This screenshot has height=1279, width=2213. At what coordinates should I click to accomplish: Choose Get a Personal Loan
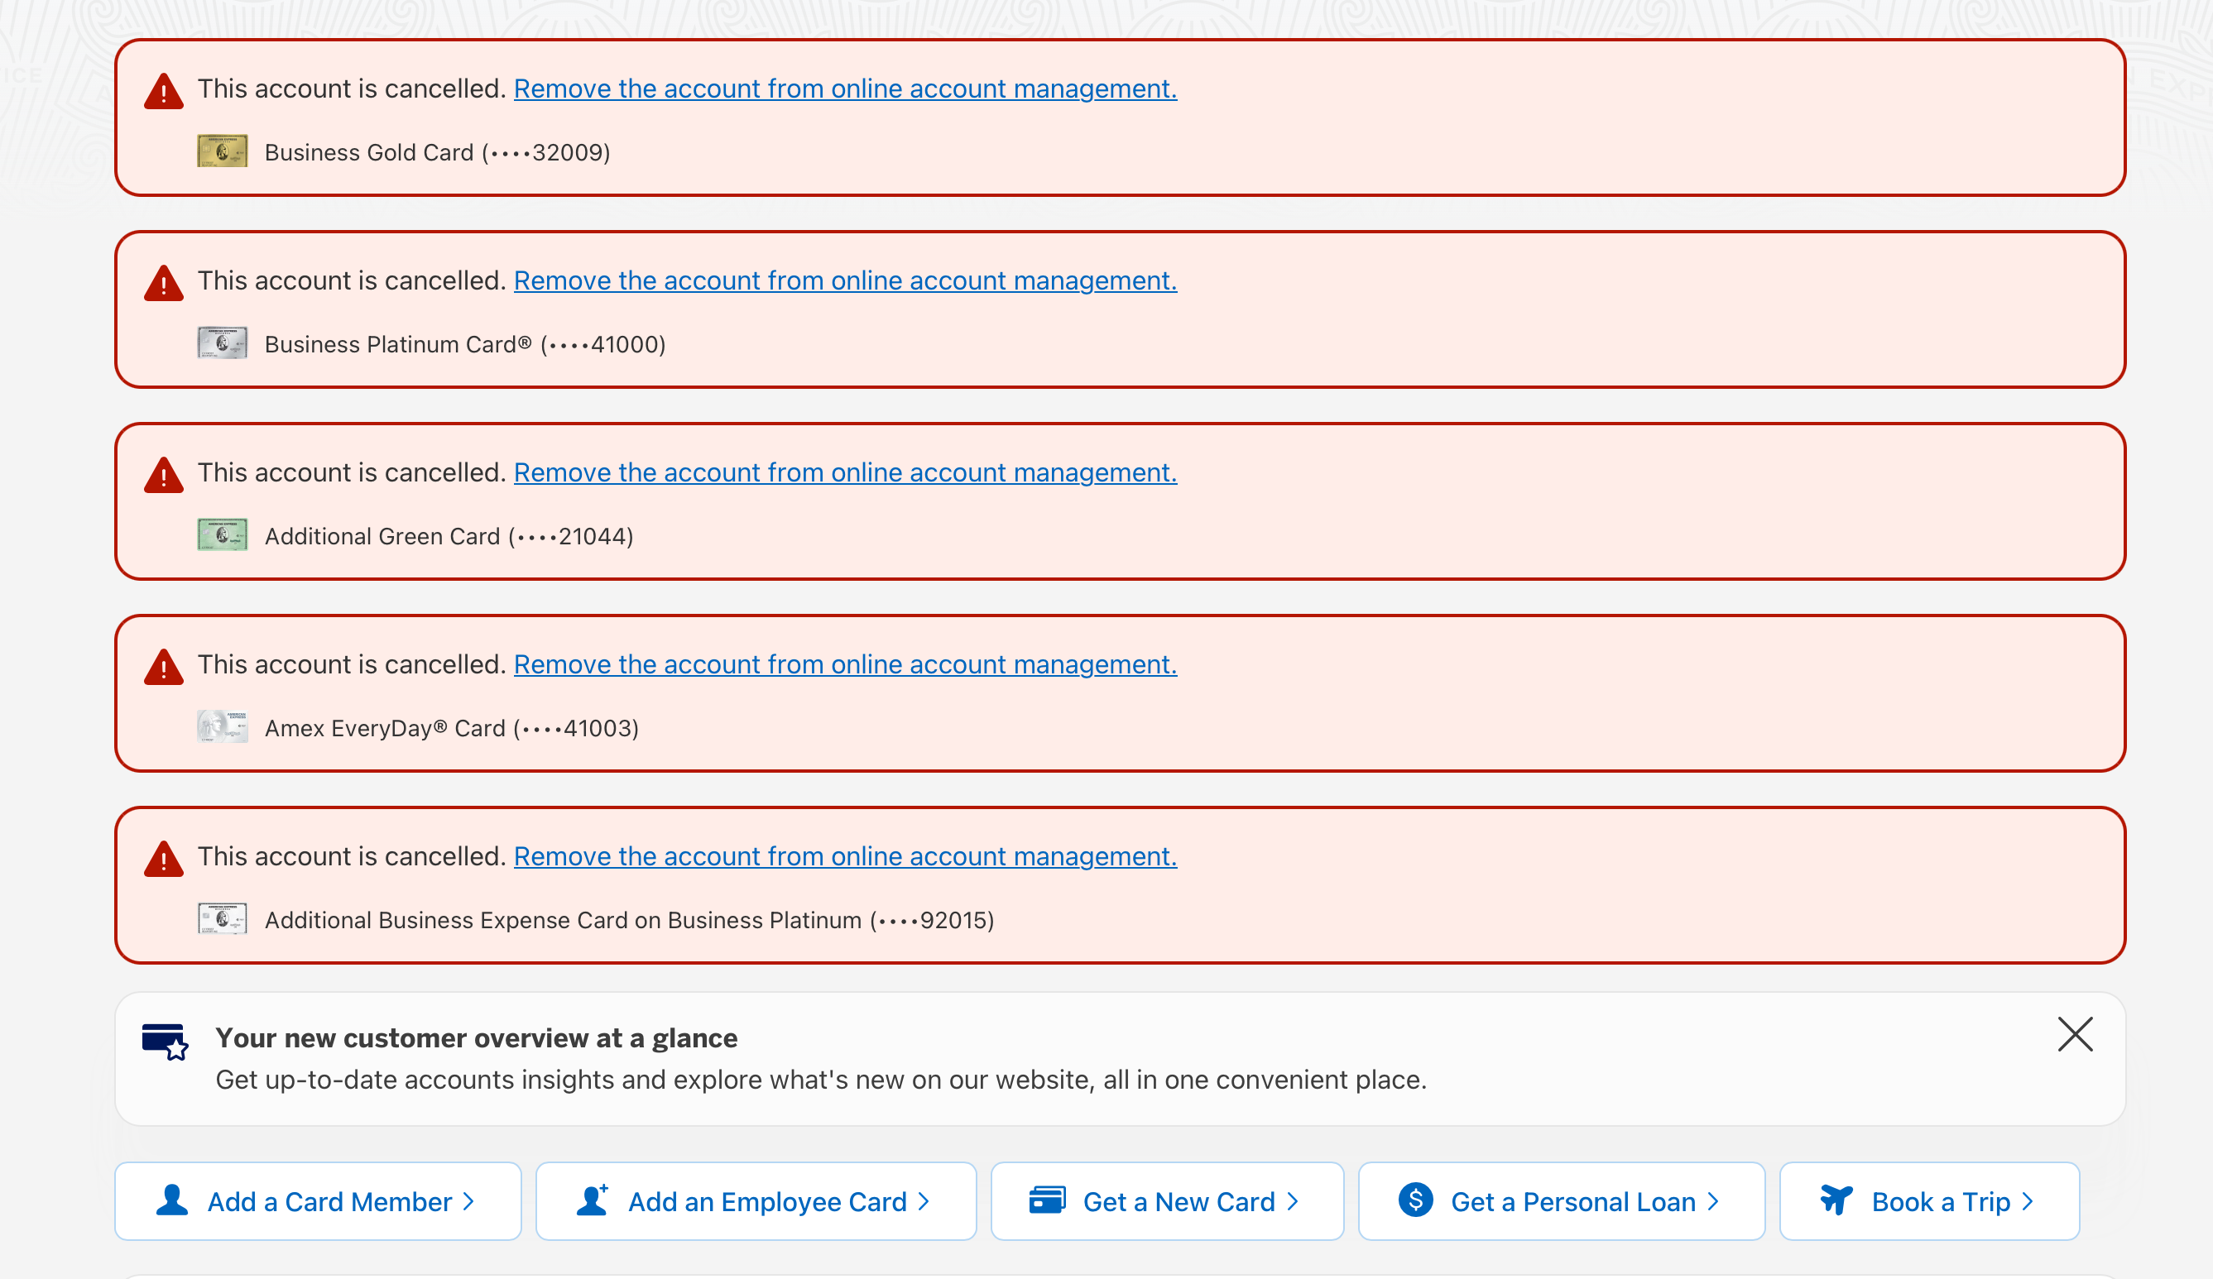[x=1562, y=1202]
